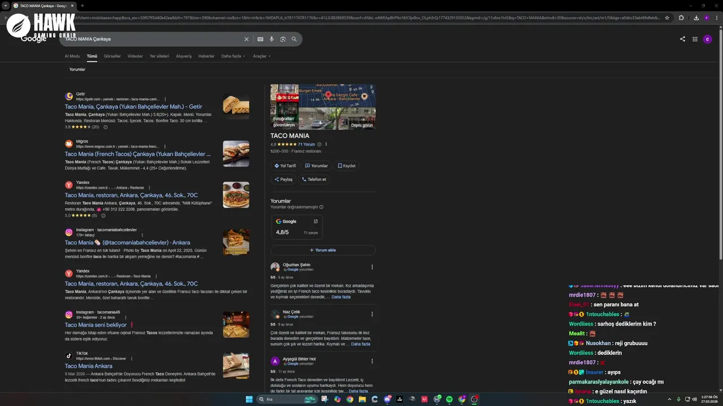Expand Daha fazla dropdown
The height and width of the screenshot is (406, 723).
[x=233, y=56]
